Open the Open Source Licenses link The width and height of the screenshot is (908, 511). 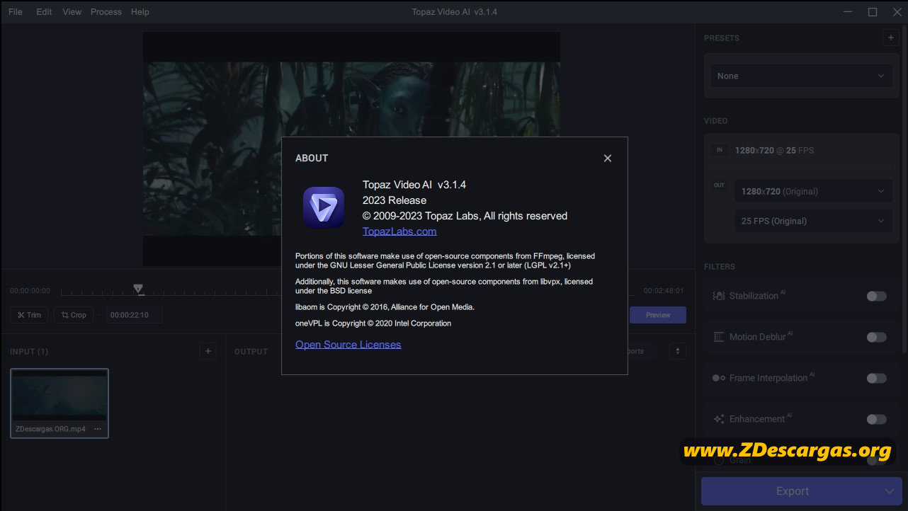click(348, 345)
